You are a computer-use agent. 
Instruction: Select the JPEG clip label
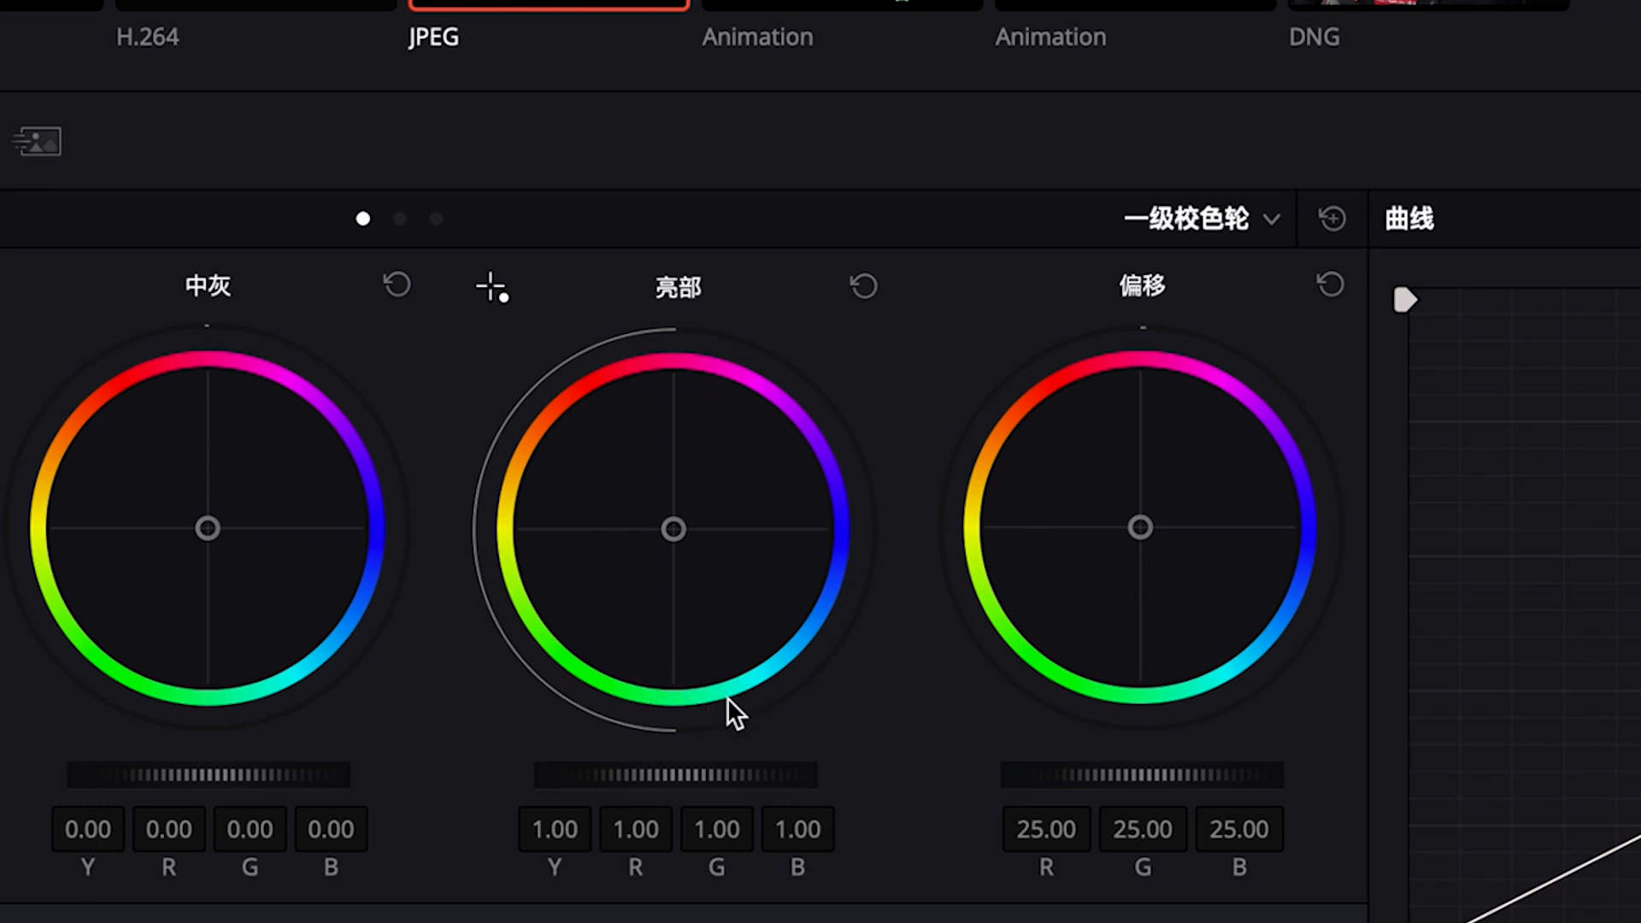[433, 37]
